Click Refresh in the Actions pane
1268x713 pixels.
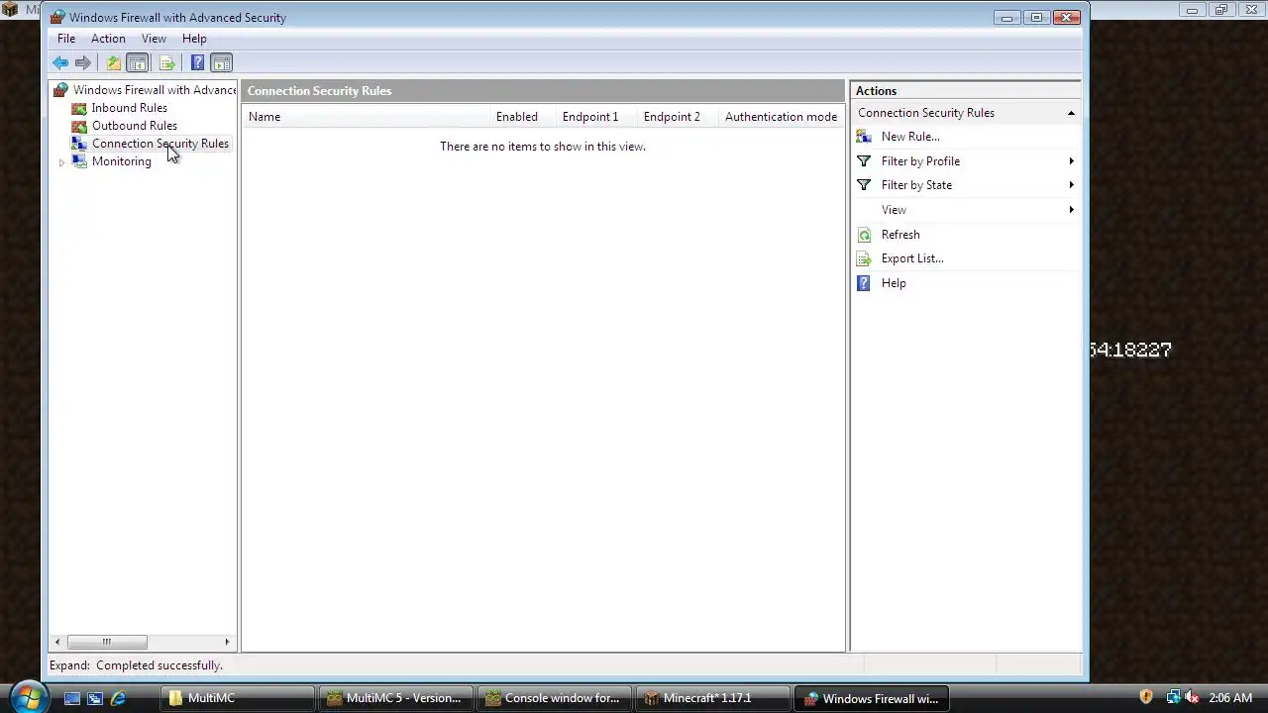pos(900,235)
